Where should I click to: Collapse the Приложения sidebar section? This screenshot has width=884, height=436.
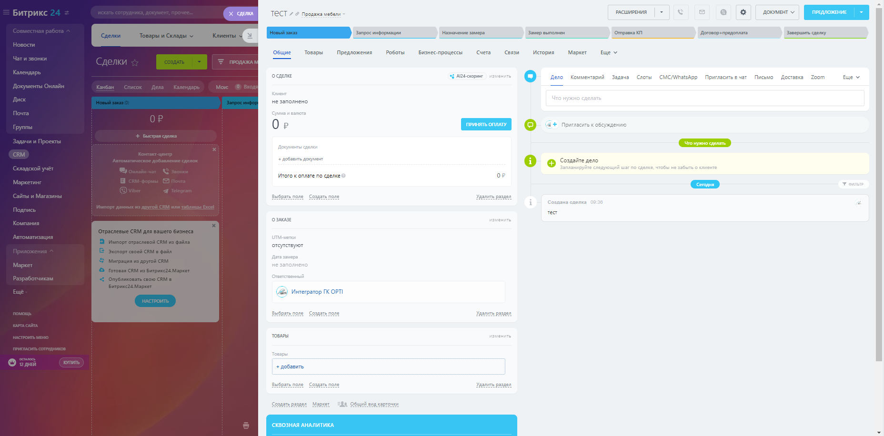tap(33, 251)
